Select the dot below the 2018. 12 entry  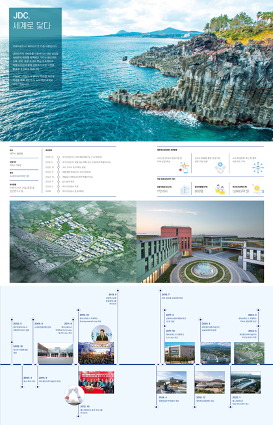pyautogui.click(x=194, y=407)
